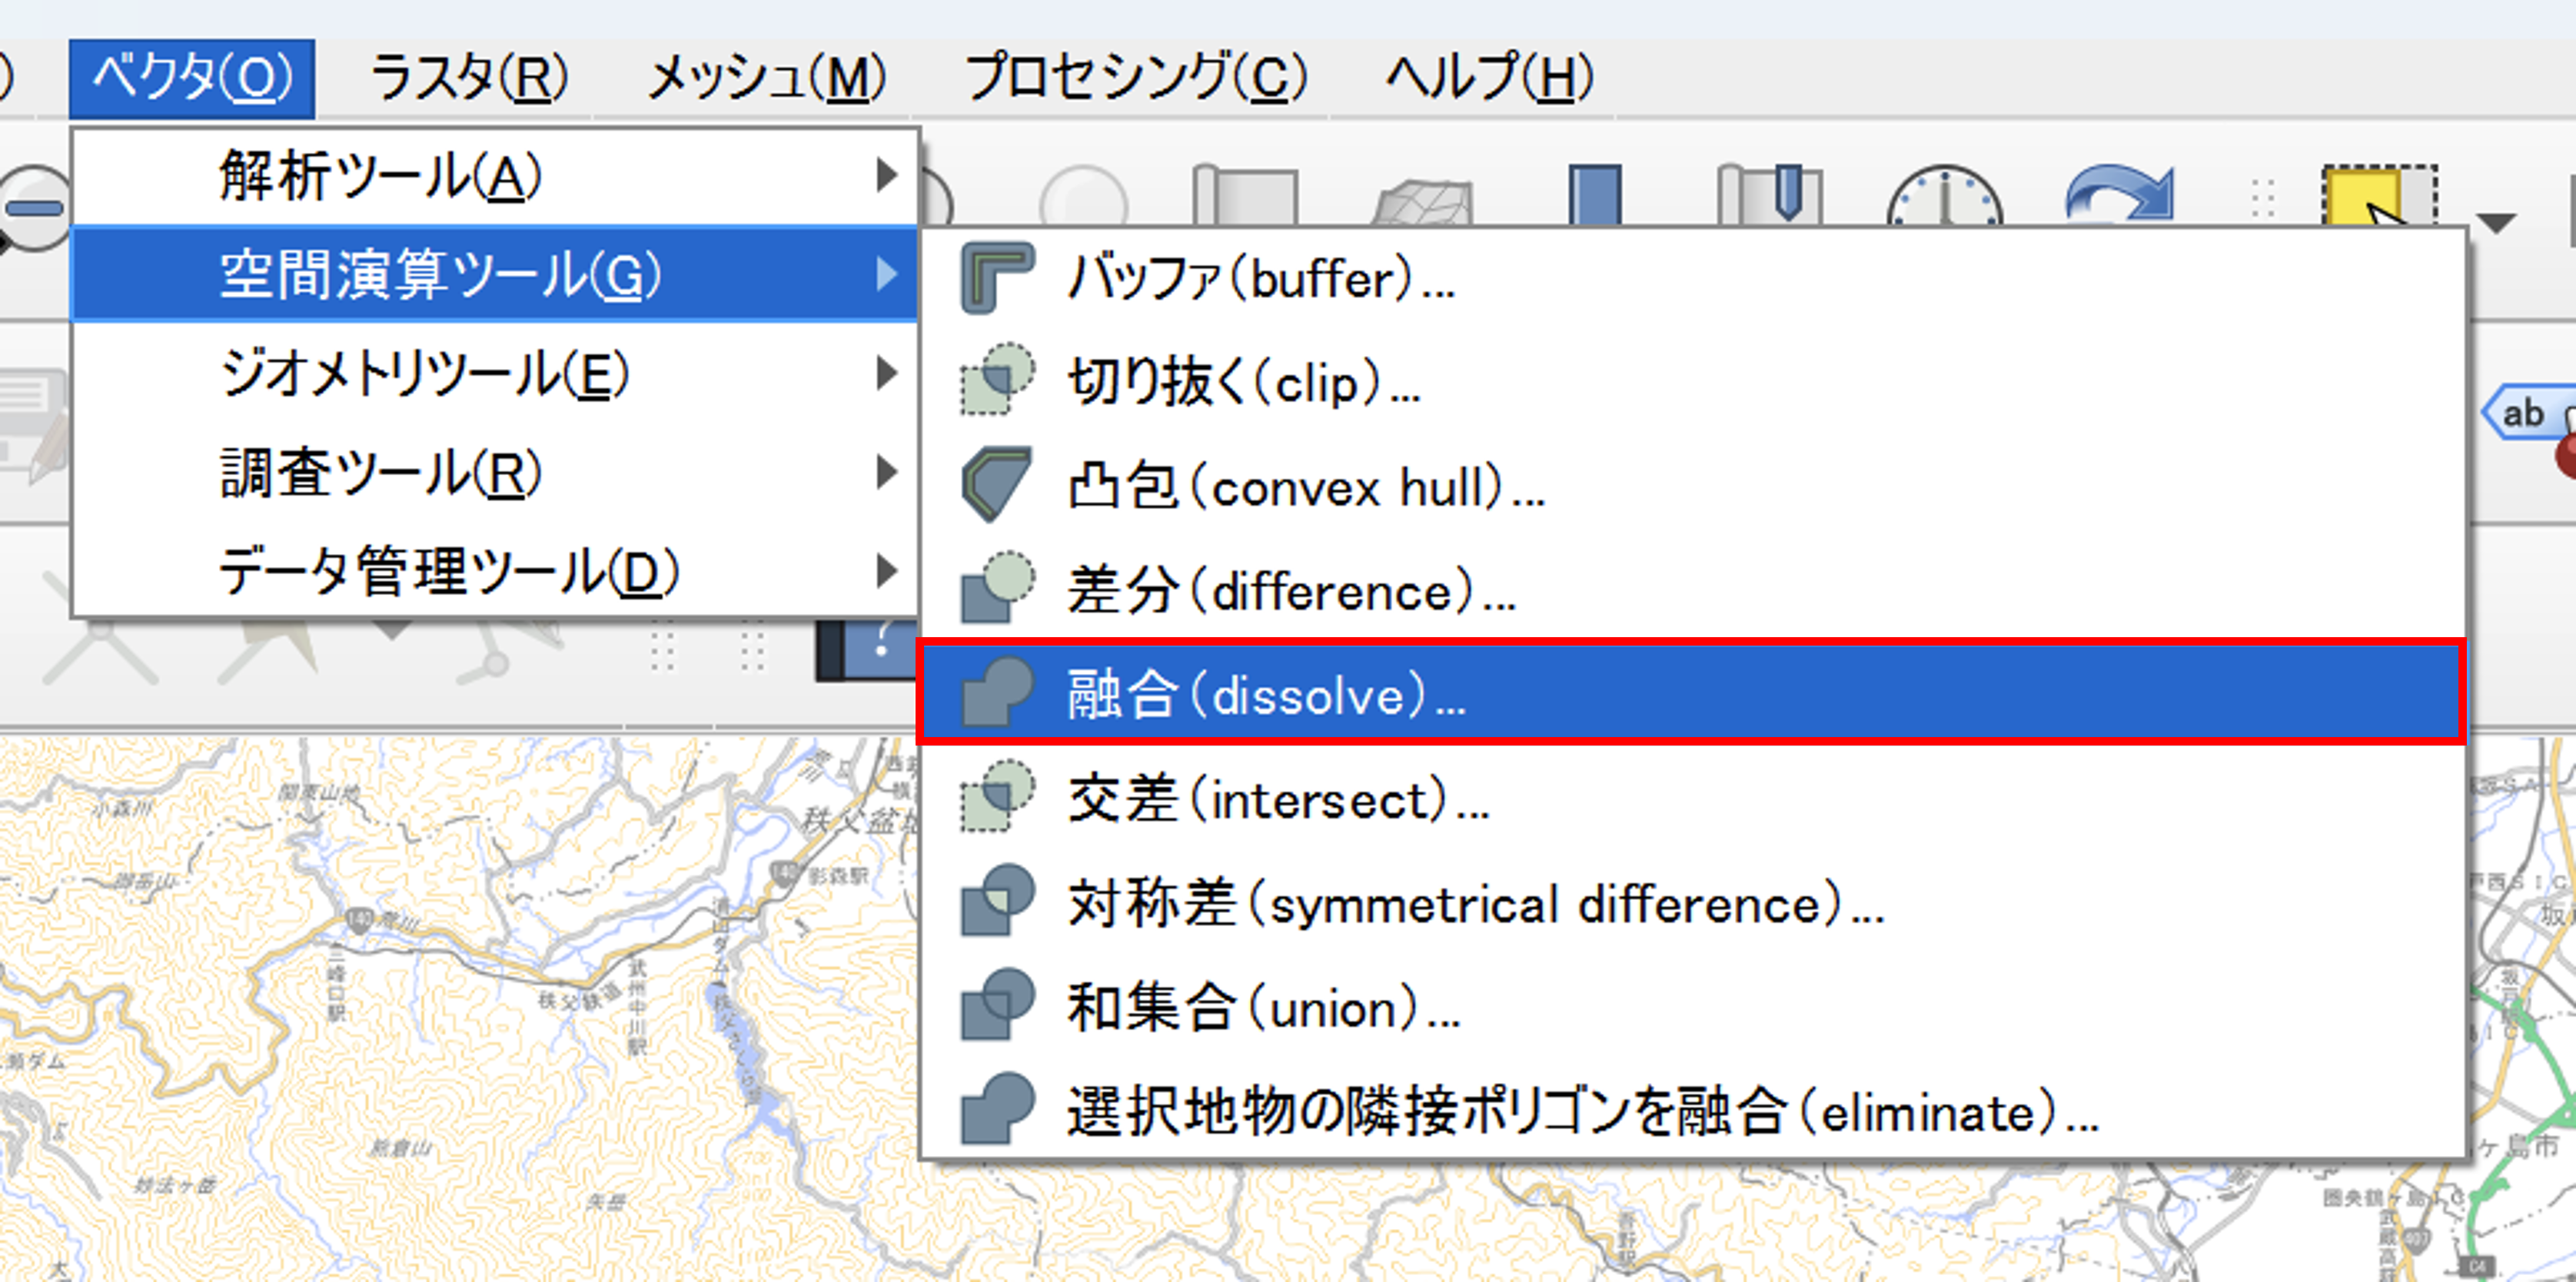
Task: Choose 選択地物の隣接ポリゴンを融合(eliminate) tool
Action: (x=1692, y=1111)
